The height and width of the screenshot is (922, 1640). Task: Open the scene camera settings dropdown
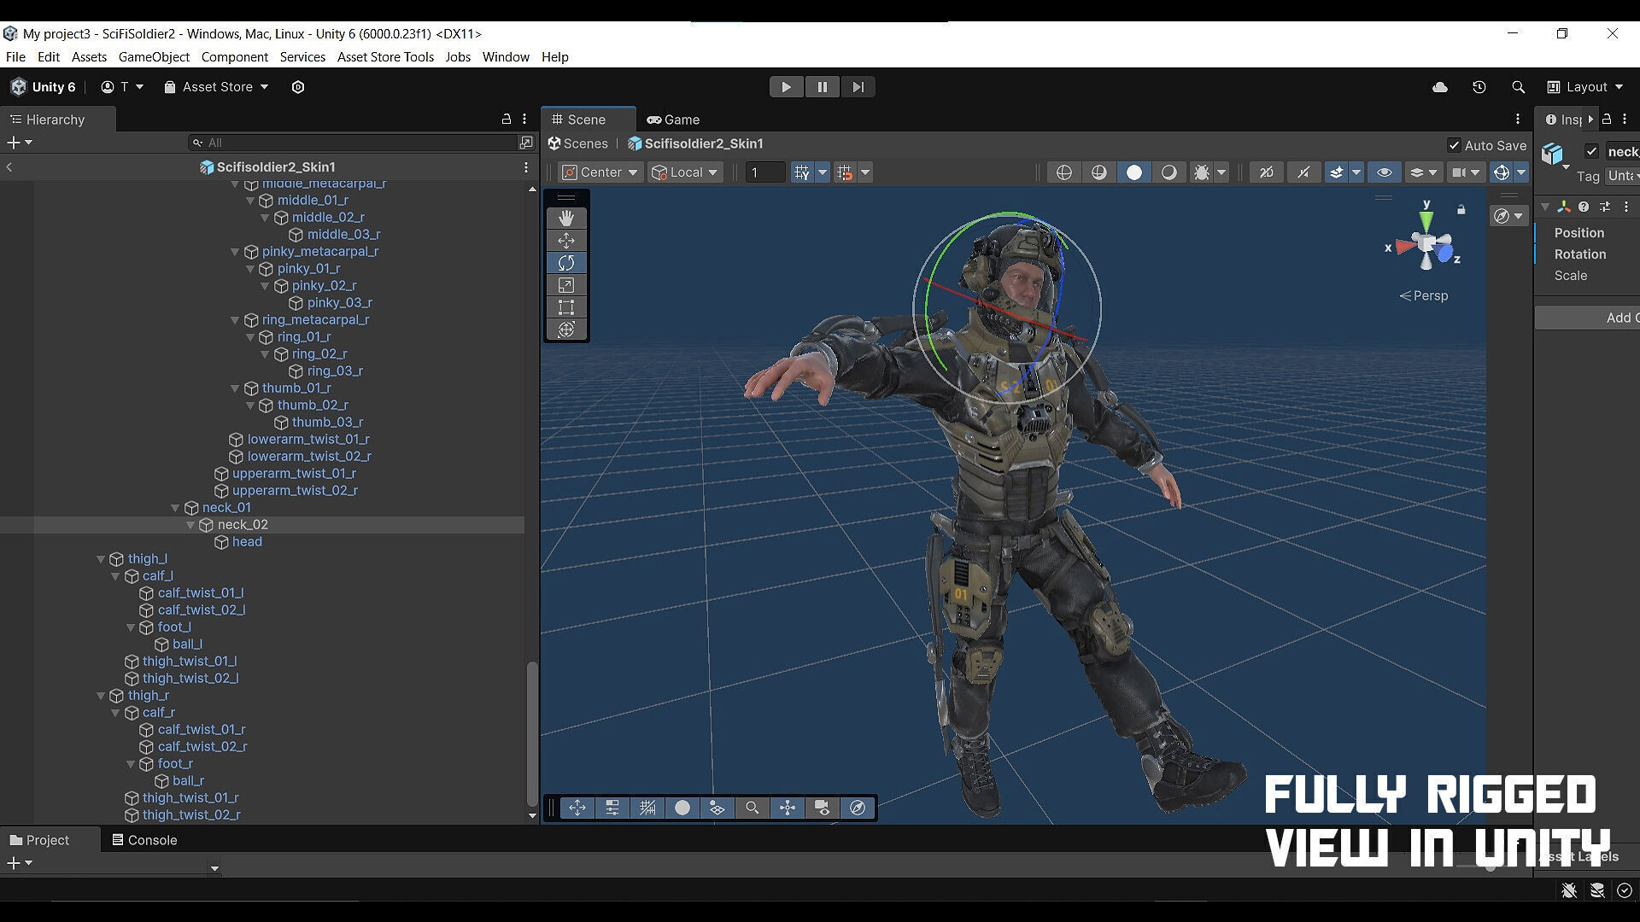(x=1465, y=172)
